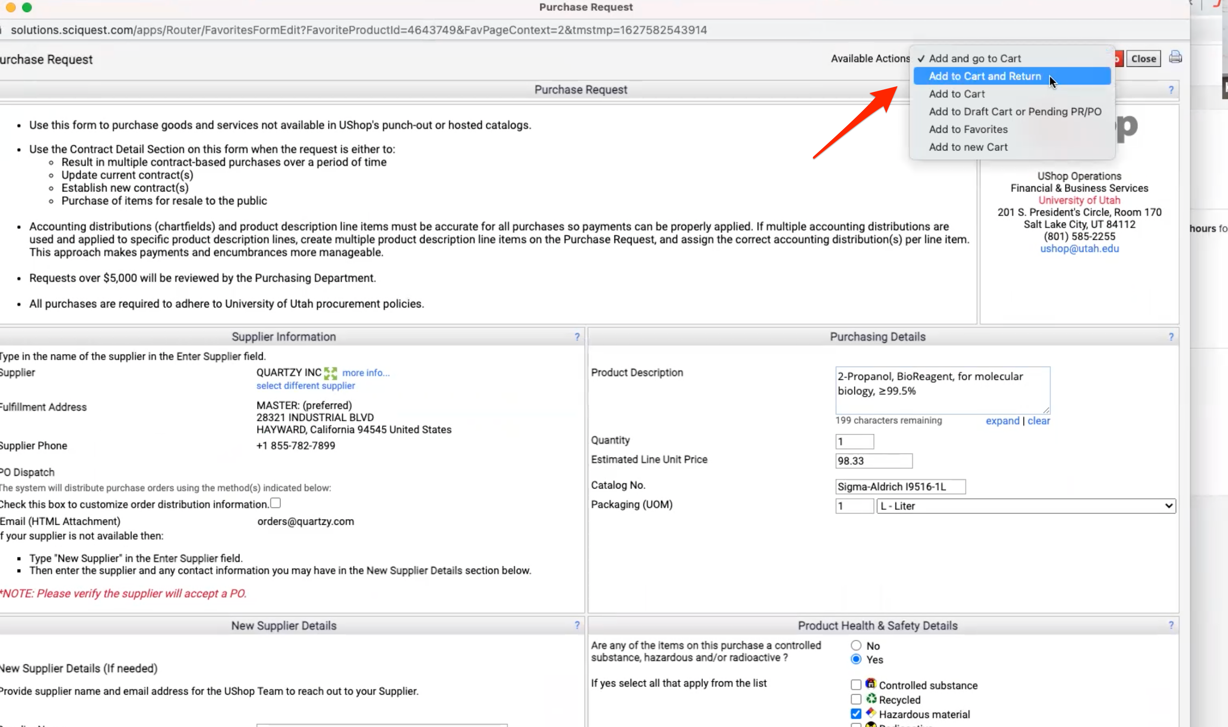Select the Yes radio button for hazardous items
1228x727 pixels.
click(856, 659)
